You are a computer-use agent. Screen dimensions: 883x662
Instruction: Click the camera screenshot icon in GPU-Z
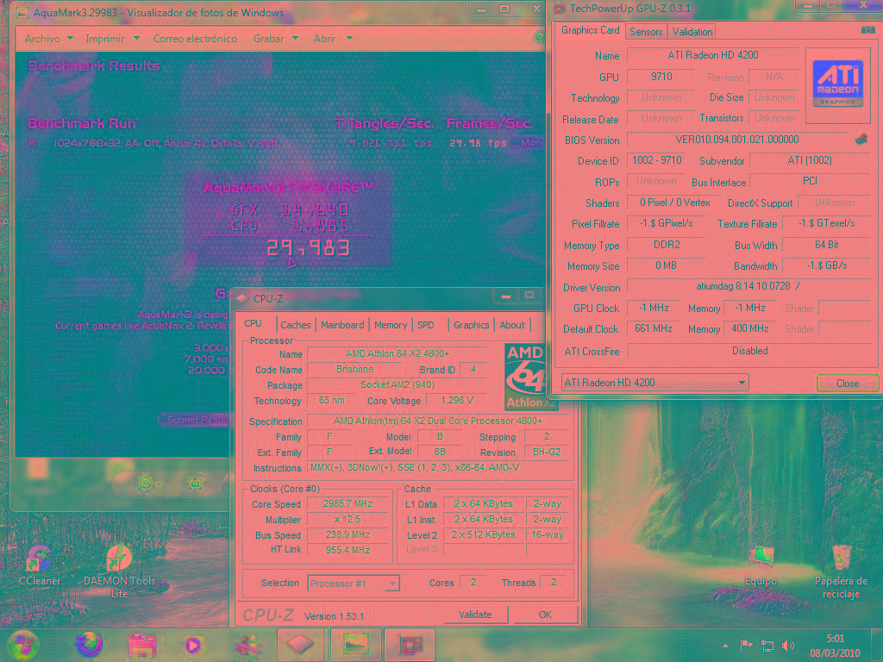coord(867,30)
